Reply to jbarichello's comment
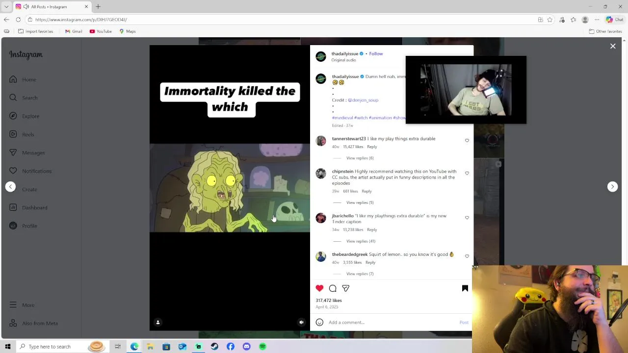The image size is (628, 353). click(x=372, y=229)
